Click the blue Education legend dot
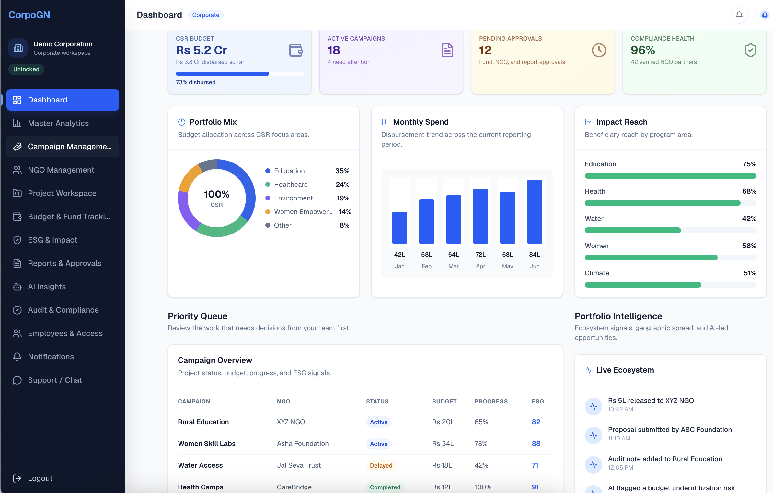The height and width of the screenshot is (493, 773). [268, 171]
